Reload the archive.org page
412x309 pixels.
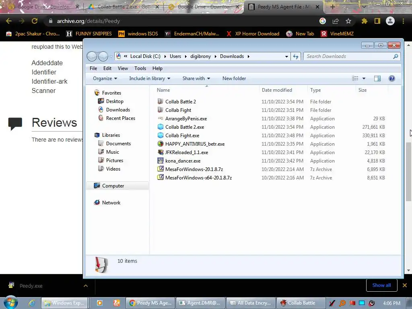(35, 21)
